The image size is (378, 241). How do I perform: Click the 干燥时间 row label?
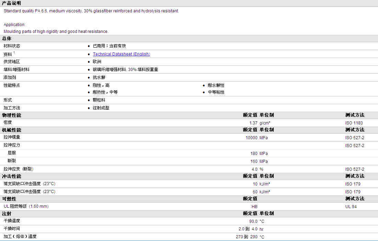click(x=12, y=229)
